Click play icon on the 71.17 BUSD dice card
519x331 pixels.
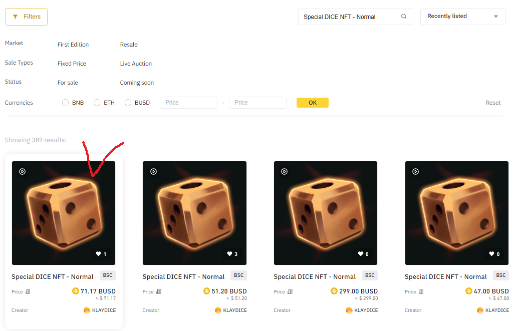click(x=22, y=171)
